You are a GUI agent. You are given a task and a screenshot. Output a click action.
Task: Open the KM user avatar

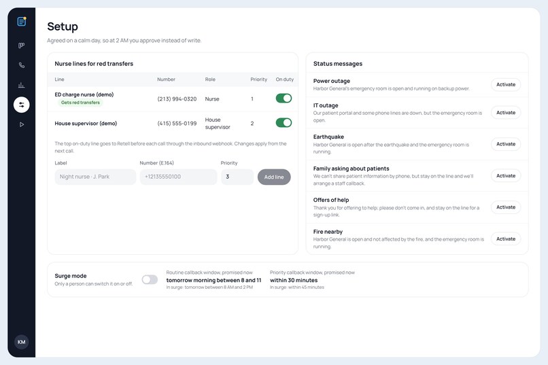coord(21,342)
